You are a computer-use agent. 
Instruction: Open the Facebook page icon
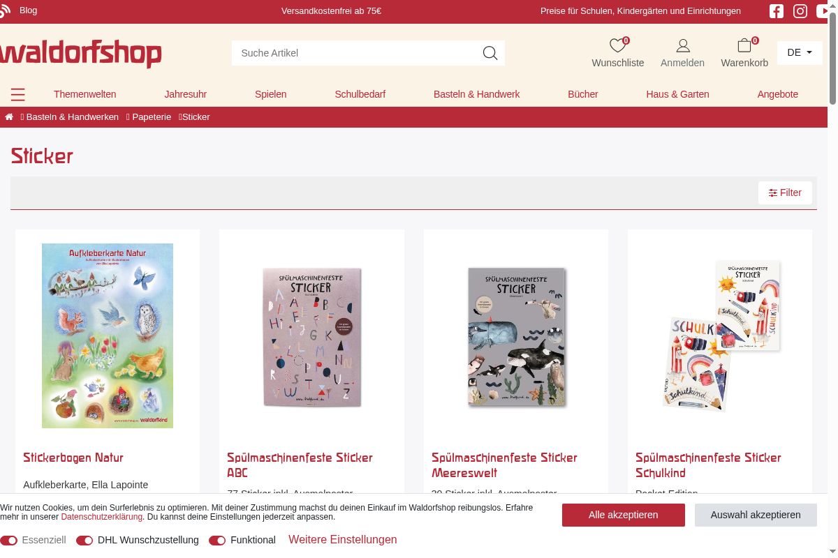pos(776,11)
